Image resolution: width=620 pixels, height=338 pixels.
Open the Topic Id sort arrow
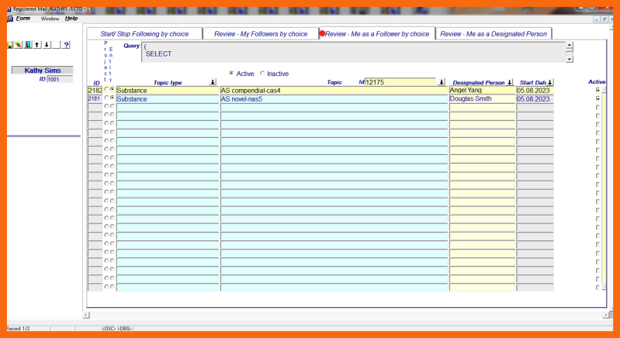[x=442, y=82]
